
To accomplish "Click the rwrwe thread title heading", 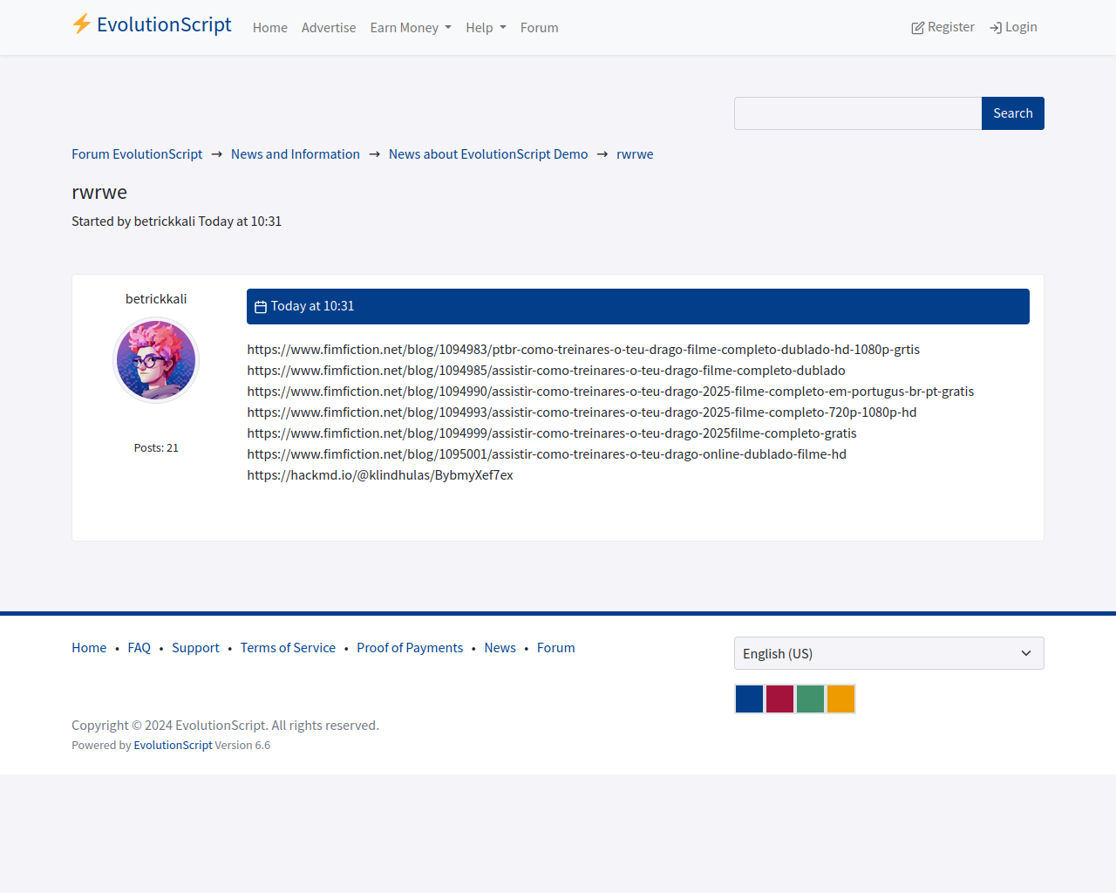I will click(x=99, y=192).
